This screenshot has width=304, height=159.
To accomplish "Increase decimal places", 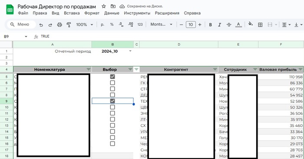I will (x=131, y=25).
